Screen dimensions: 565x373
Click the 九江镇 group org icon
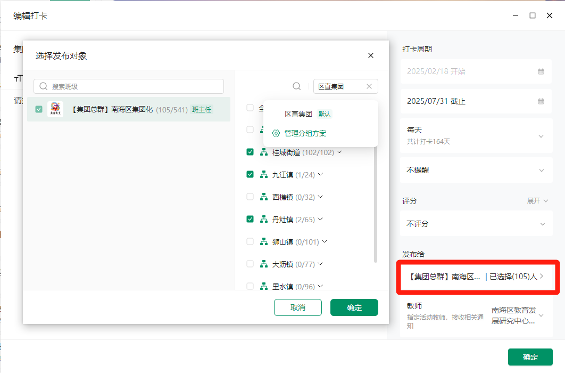[x=264, y=175]
